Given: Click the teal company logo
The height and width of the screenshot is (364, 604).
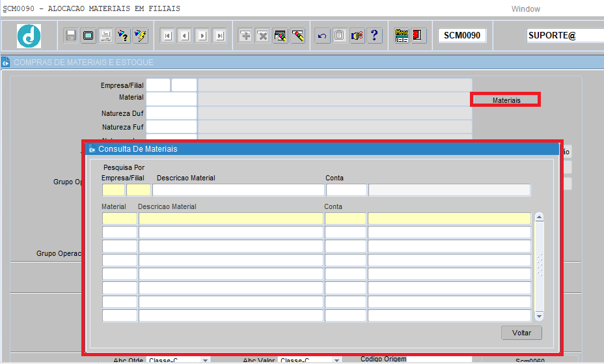Looking at the screenshot, I should tap(29, 36).
